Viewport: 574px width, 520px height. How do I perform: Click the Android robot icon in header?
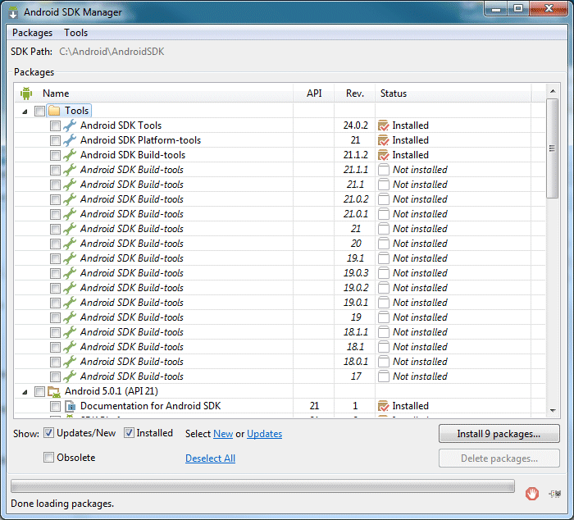click(26, 94)
